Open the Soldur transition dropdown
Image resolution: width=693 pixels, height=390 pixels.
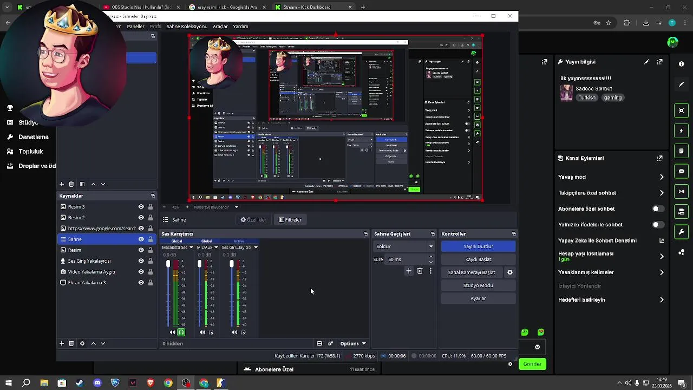(404, 246)
